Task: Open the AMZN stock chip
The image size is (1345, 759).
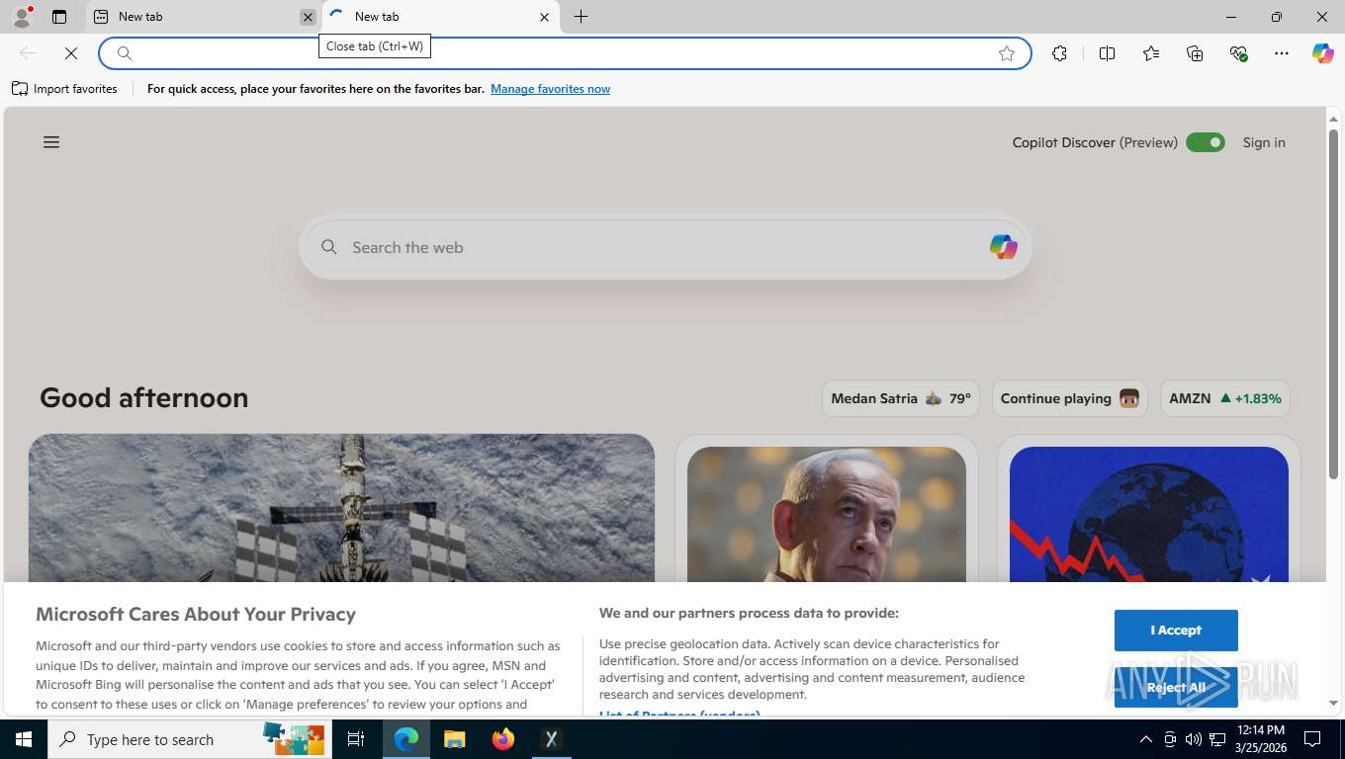Action: [1225, 398]
